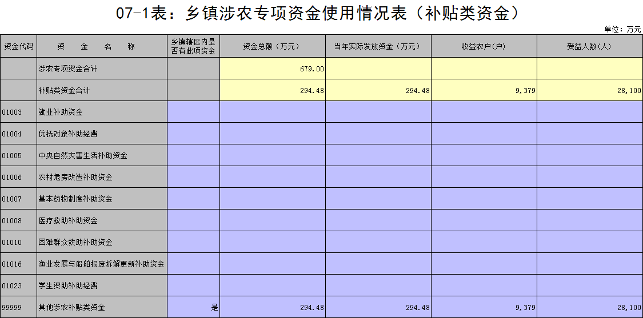Click the 资金总额（万元） column header

pyautogui.click(x=273, y=47)
